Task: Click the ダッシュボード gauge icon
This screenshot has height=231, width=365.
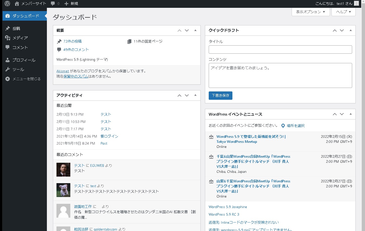Action: 7,16
